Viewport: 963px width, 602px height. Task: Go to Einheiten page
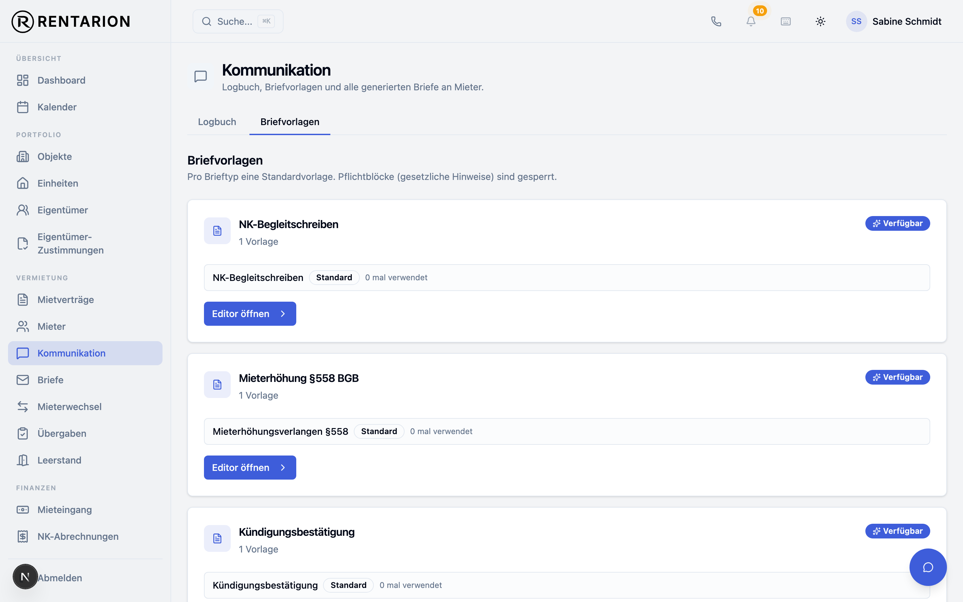pyautogui.click(x=85, y=183)
